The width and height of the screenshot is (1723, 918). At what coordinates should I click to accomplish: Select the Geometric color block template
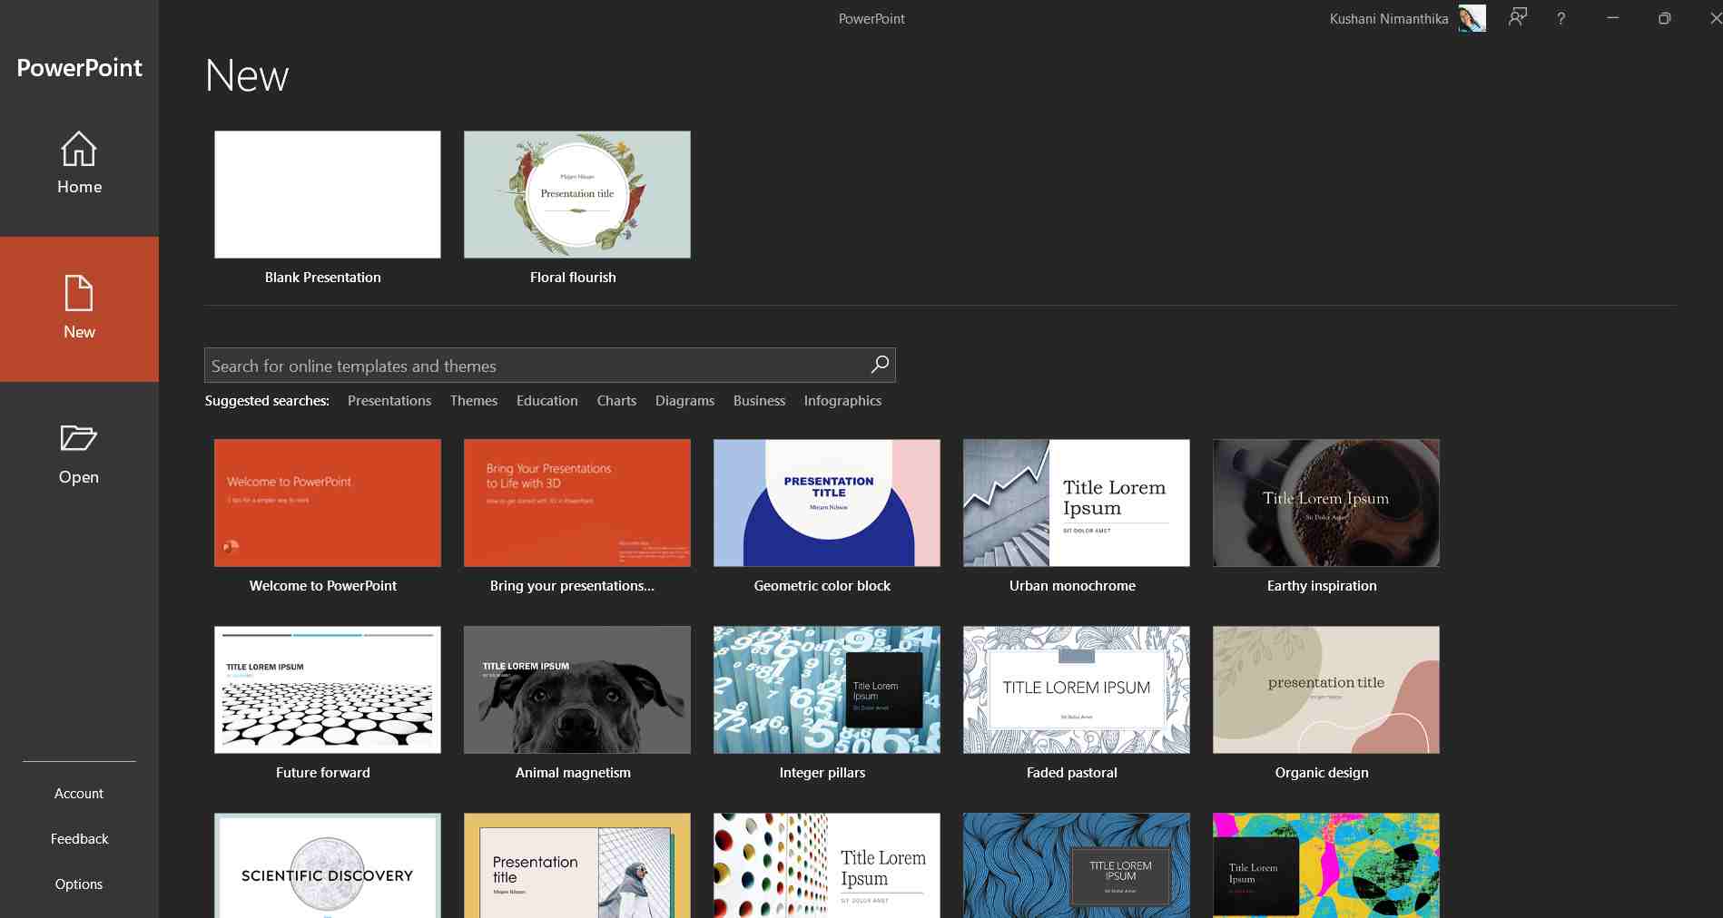826,503
